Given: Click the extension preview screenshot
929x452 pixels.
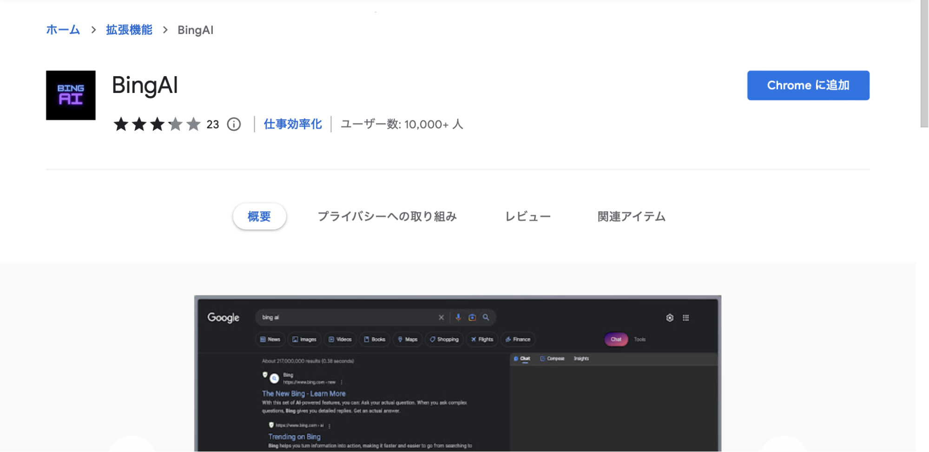Looking at the screenshot, I should tap(458, 373).
